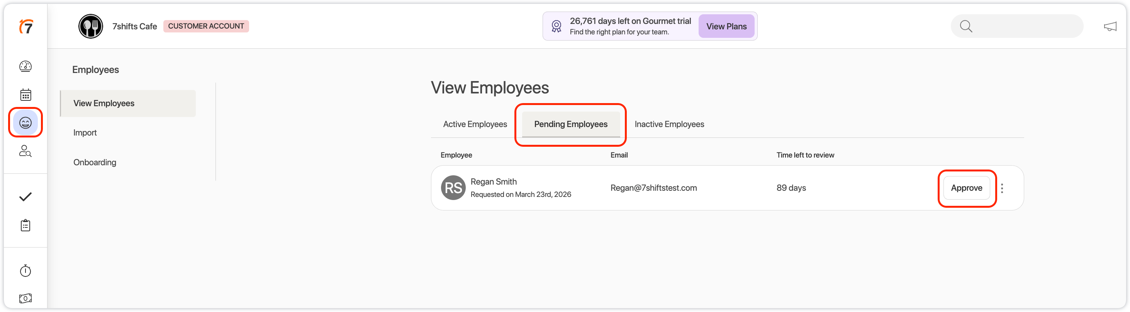Viewport: 1130px width, 312px height.
Task: Open the clipboard checklist icon
Action: pyautogui.click(x=25, y=226)
